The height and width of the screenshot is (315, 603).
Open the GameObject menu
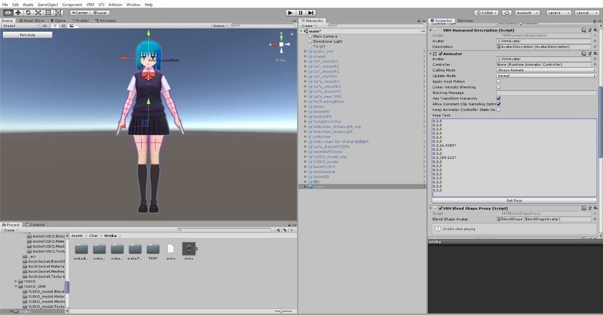click(x=48, y=5)
